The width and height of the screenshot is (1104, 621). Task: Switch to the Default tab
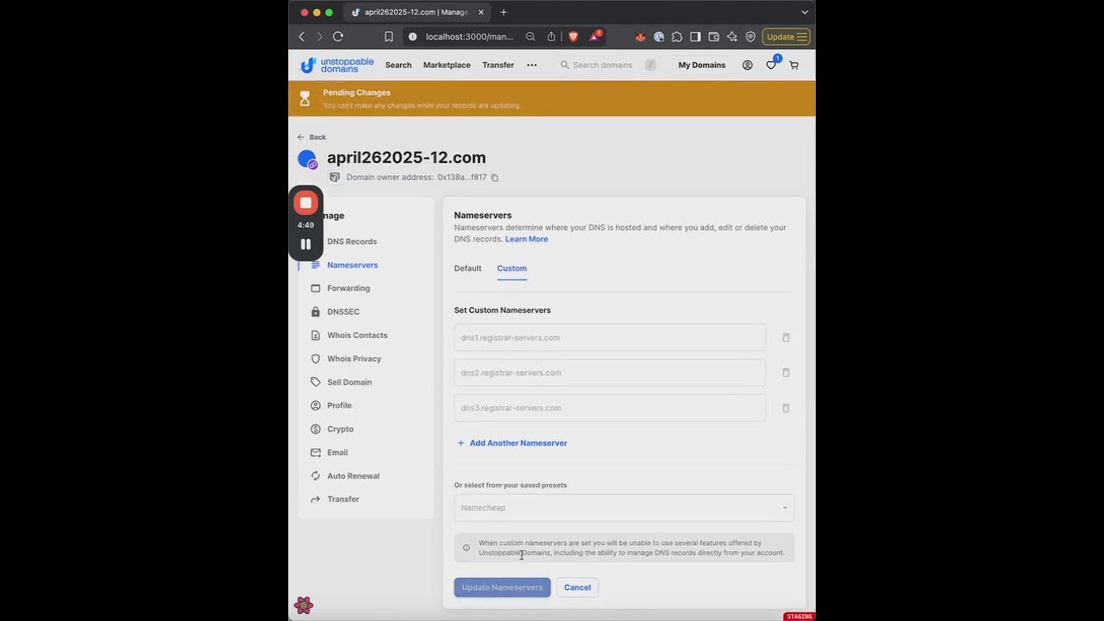[467, 268]
